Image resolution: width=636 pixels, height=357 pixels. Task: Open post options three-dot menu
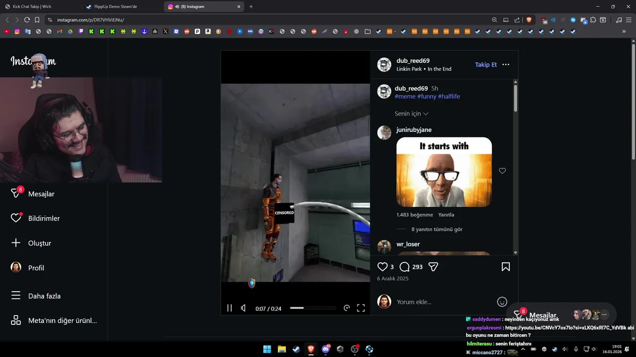click(x=506, y=64)
